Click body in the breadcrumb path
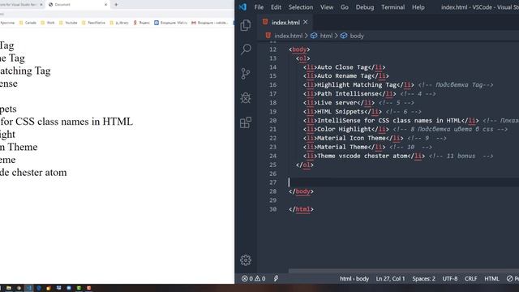Image resolution: width=519 pixels, height=292 pixels. [357, 36]
